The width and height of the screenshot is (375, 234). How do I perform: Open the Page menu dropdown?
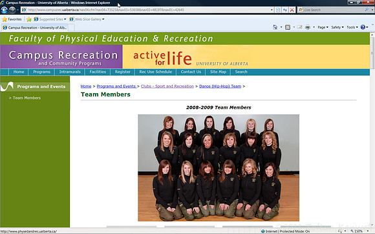(323, 27)
